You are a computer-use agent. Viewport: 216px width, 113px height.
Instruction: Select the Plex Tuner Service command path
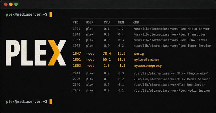click(172, 46)
